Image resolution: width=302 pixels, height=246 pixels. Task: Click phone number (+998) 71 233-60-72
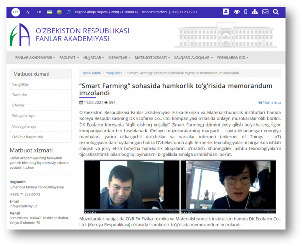[x=25, y=194]
